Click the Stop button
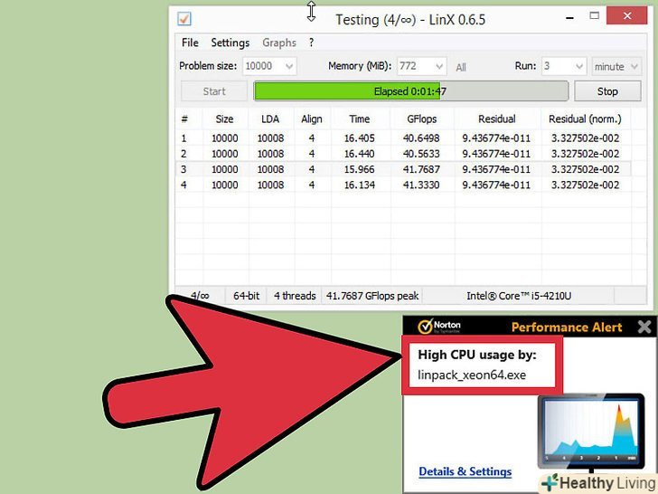658x494 pixels. (x=607, y=91)
